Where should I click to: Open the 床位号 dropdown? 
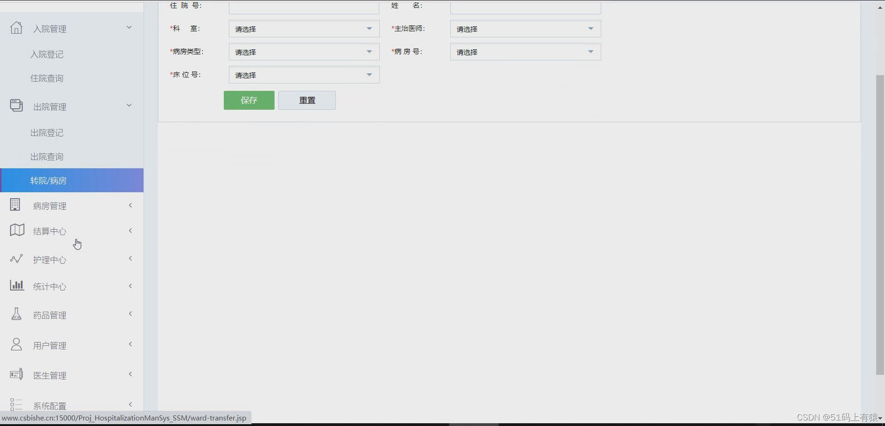(x=304, y=75)
